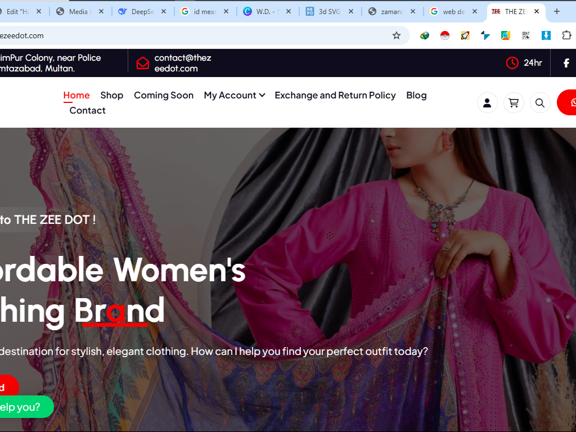This screenshot has width=576, height=432.
Task: Click the contact@thezeedot.com email link
Action: pyautogui.click(x=183, y=63)
